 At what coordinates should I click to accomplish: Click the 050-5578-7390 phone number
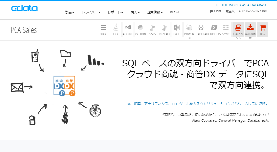(x=253, y=11)
